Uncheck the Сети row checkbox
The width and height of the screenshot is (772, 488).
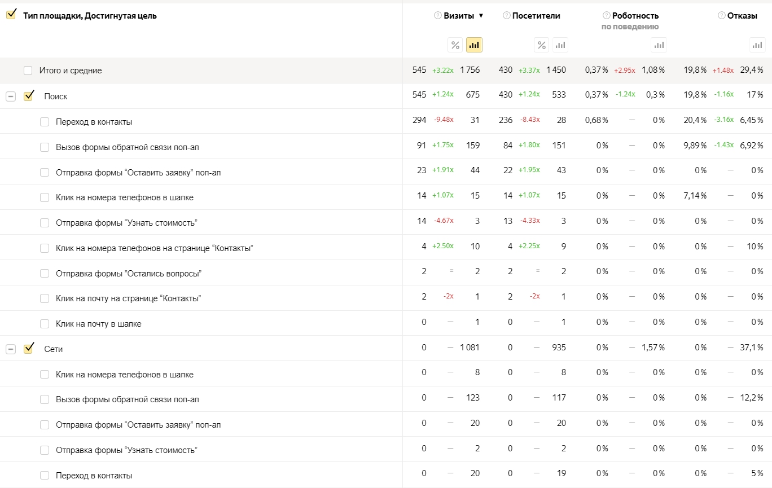pos(28,349)
